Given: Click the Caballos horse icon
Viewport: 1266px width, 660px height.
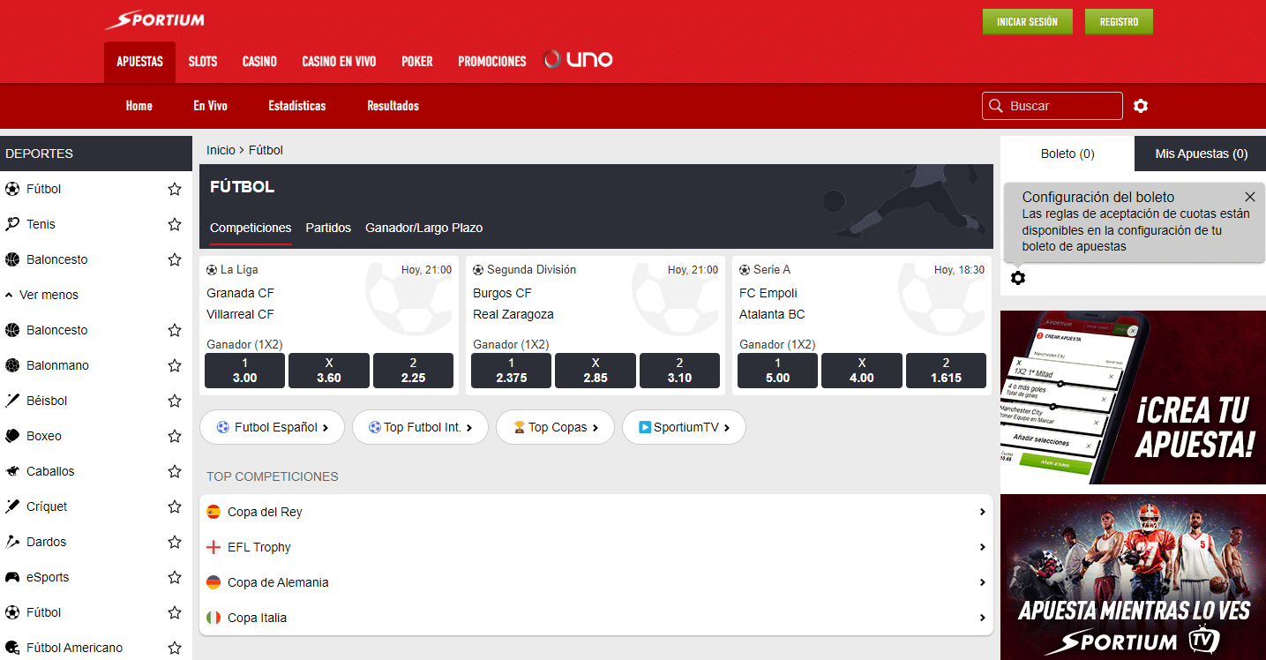Looking at the screenshot, I should [12, 471].
